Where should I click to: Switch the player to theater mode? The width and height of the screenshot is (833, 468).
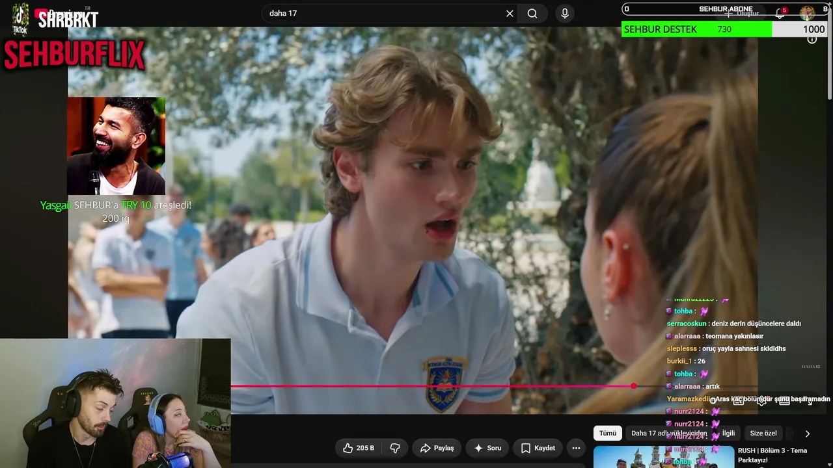[785, 400]
